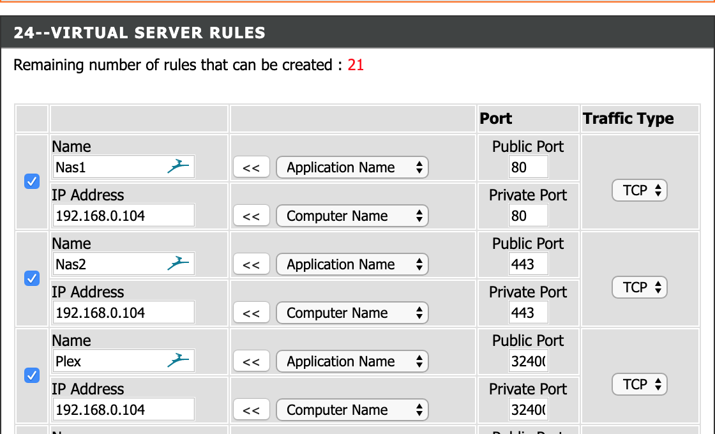Image resolution: width=715 pixels, height=434 pixels.
Task: Click the autofill icon in Nas1 name field
Action: [x=178, y=167]
